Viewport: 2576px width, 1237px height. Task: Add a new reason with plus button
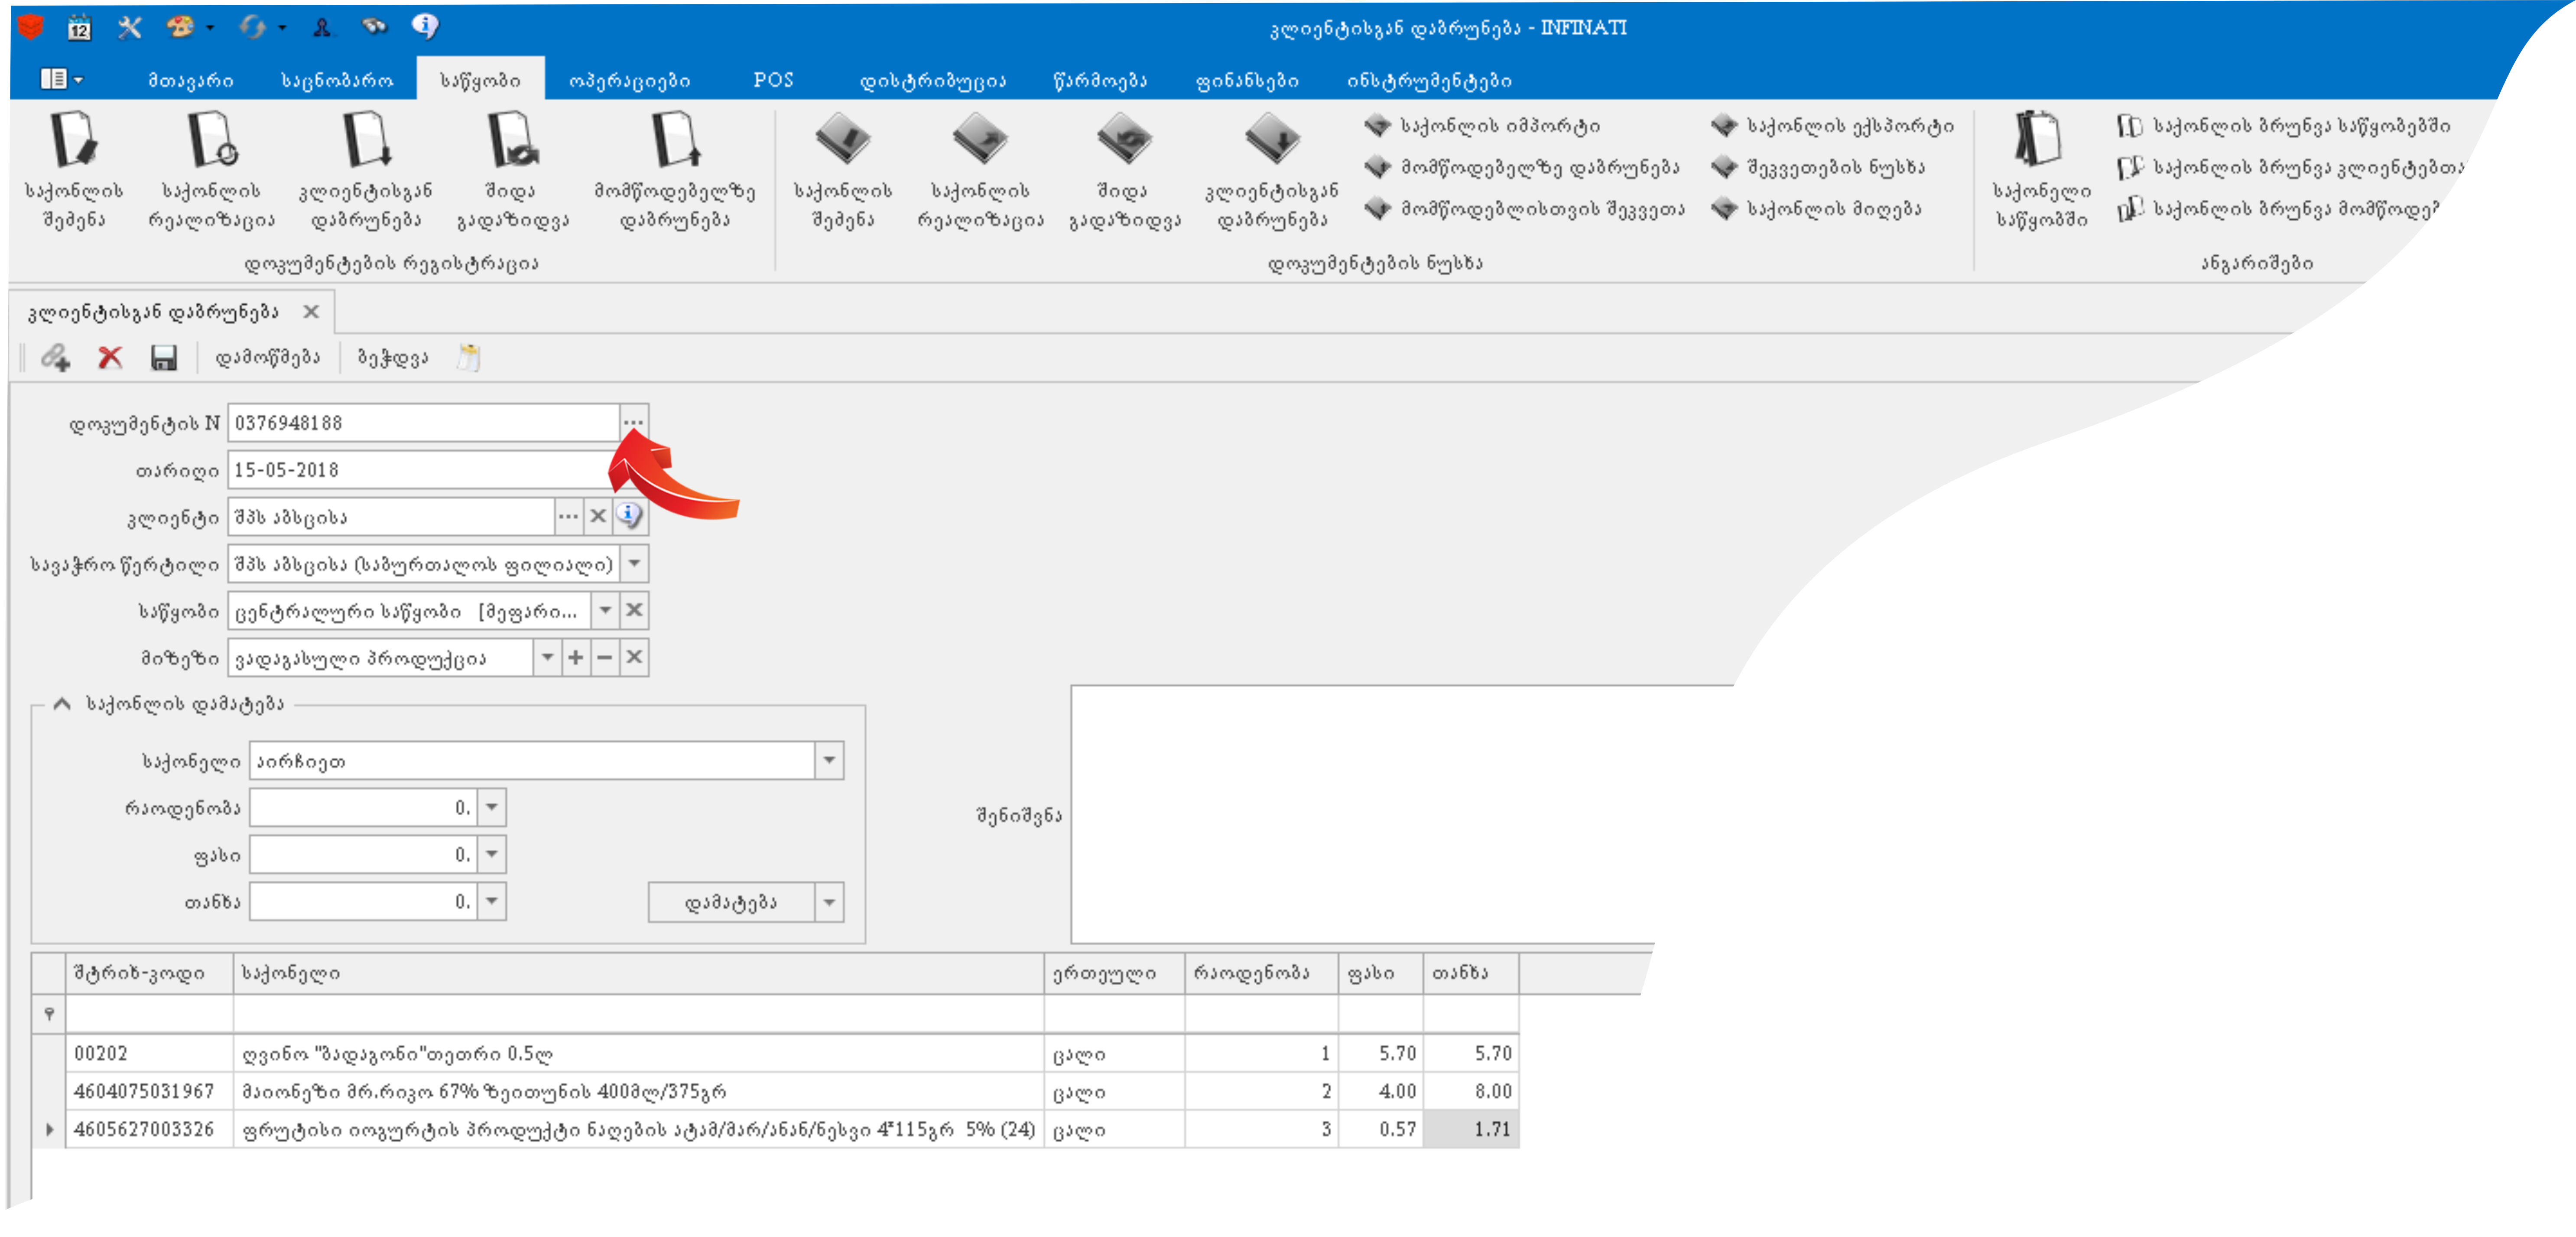(576, 657)
